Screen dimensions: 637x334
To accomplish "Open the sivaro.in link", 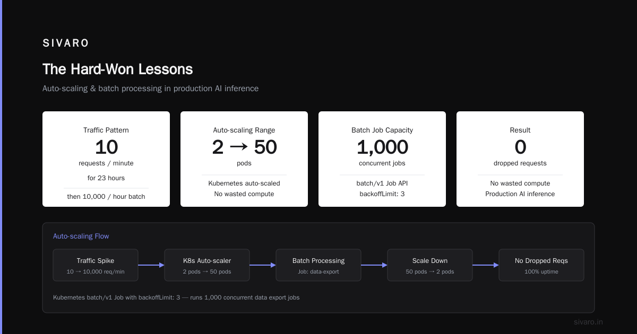I will coord(589,322).
